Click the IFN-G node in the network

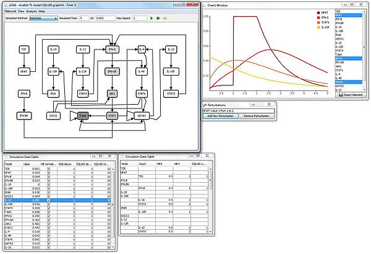112,49
